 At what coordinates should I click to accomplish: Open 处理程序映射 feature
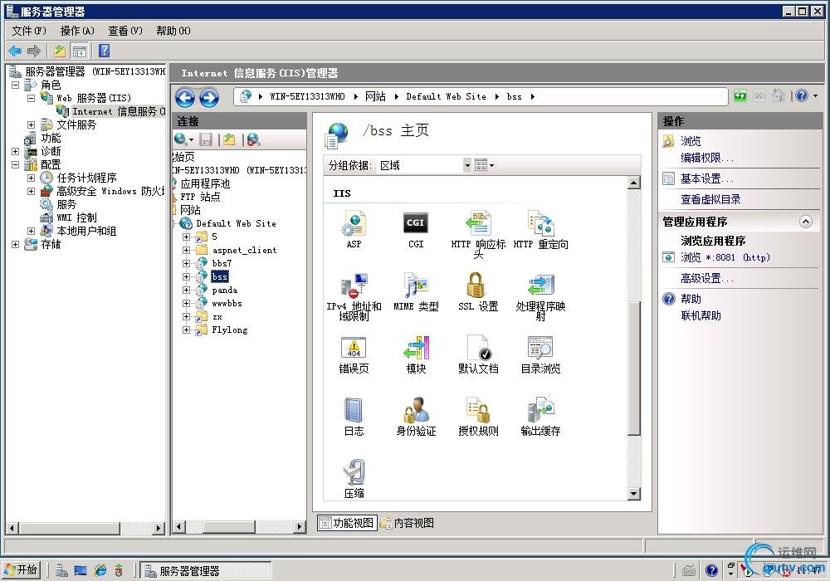coord(540,296)
